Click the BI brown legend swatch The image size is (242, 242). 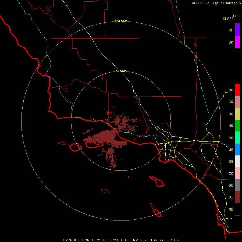pos(237,197)
